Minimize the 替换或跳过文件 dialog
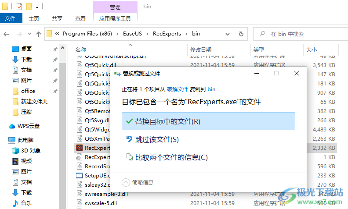Screen dimensions: 348x209 (x=257, y=73)
